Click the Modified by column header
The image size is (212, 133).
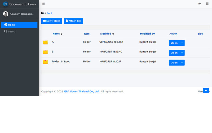click(147, 34)
